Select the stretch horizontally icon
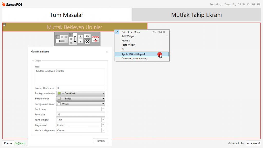 coord(62,41)
